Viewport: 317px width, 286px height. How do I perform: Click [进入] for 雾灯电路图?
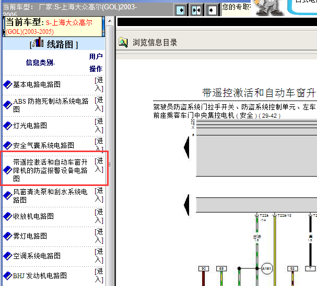pos(99,236)
